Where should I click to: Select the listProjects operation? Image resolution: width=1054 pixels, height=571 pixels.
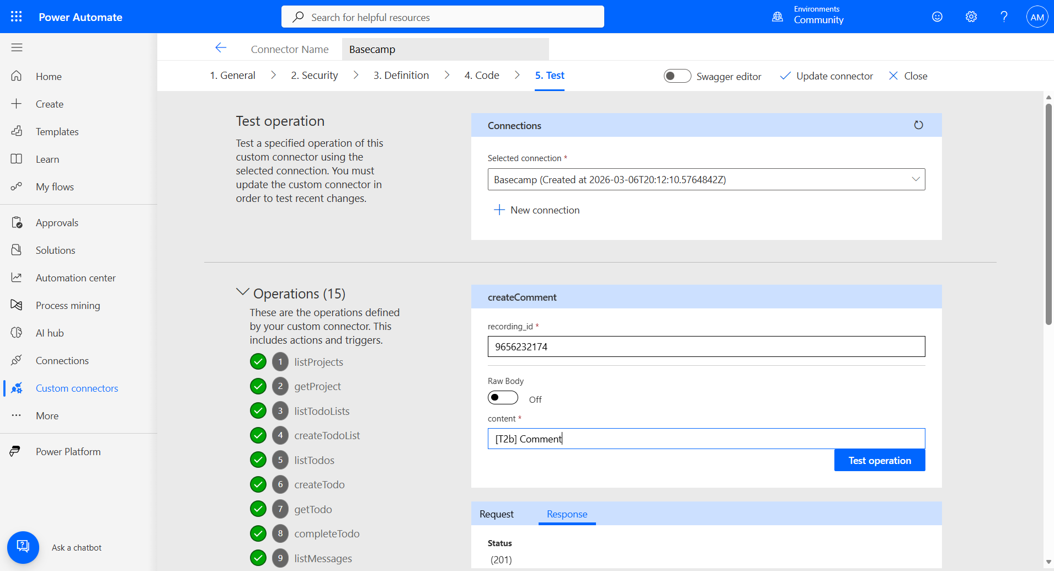coord(318,362)
